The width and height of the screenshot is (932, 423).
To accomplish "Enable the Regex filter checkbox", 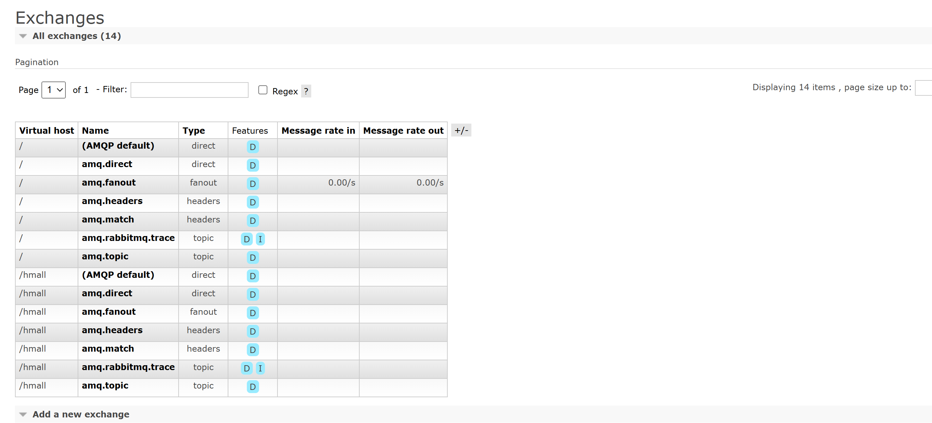I will (263, 90).
